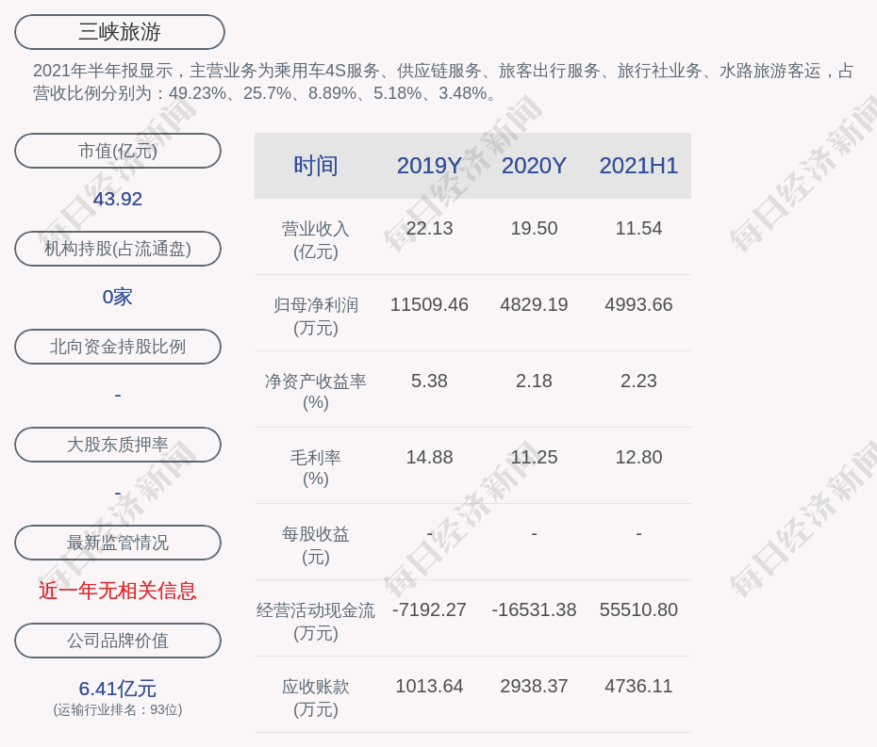Click net profit value 4829.19
Viewport: 877px width, 747px height.
coord(534,304)
